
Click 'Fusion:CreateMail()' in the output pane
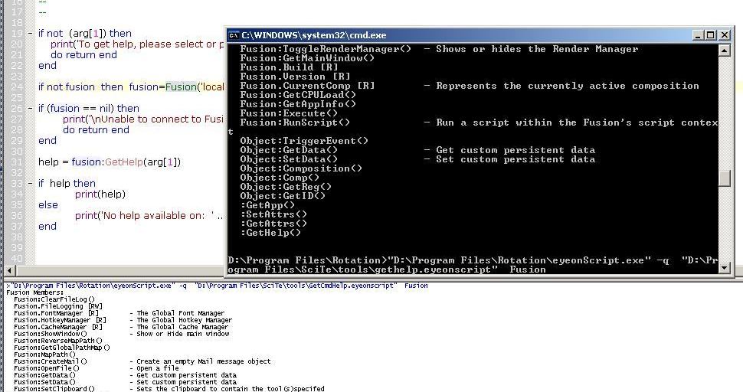pos(51,361)
